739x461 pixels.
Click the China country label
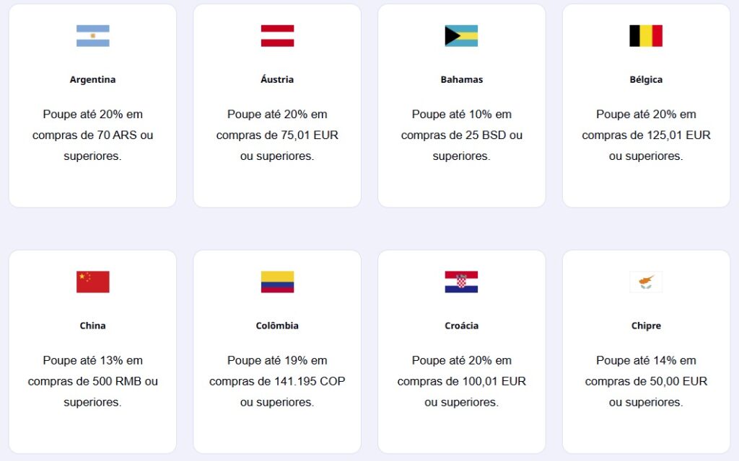click(x=92, y=326)
